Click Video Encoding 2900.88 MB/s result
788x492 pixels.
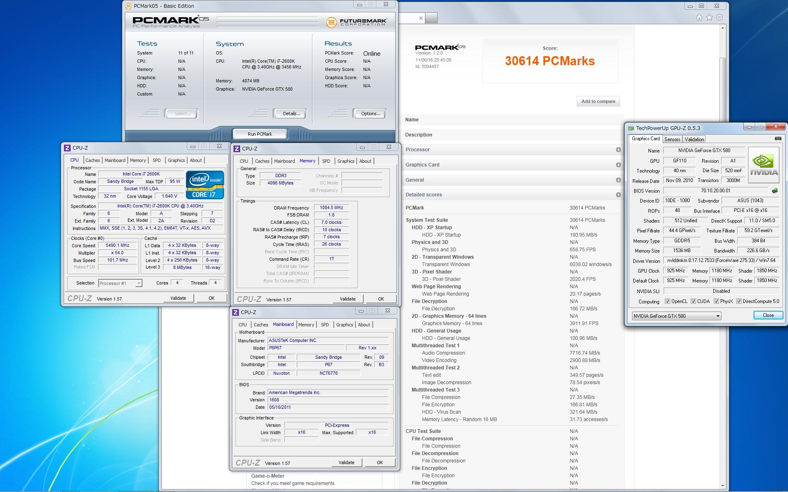click(585, 360)
